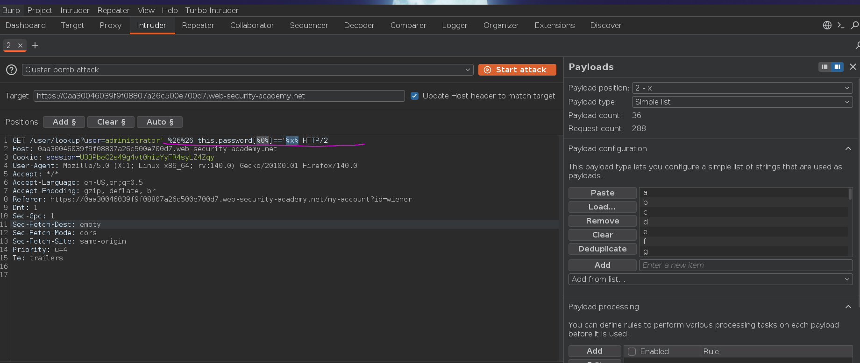Select payload item 'g' in list

tap(743, 251)
